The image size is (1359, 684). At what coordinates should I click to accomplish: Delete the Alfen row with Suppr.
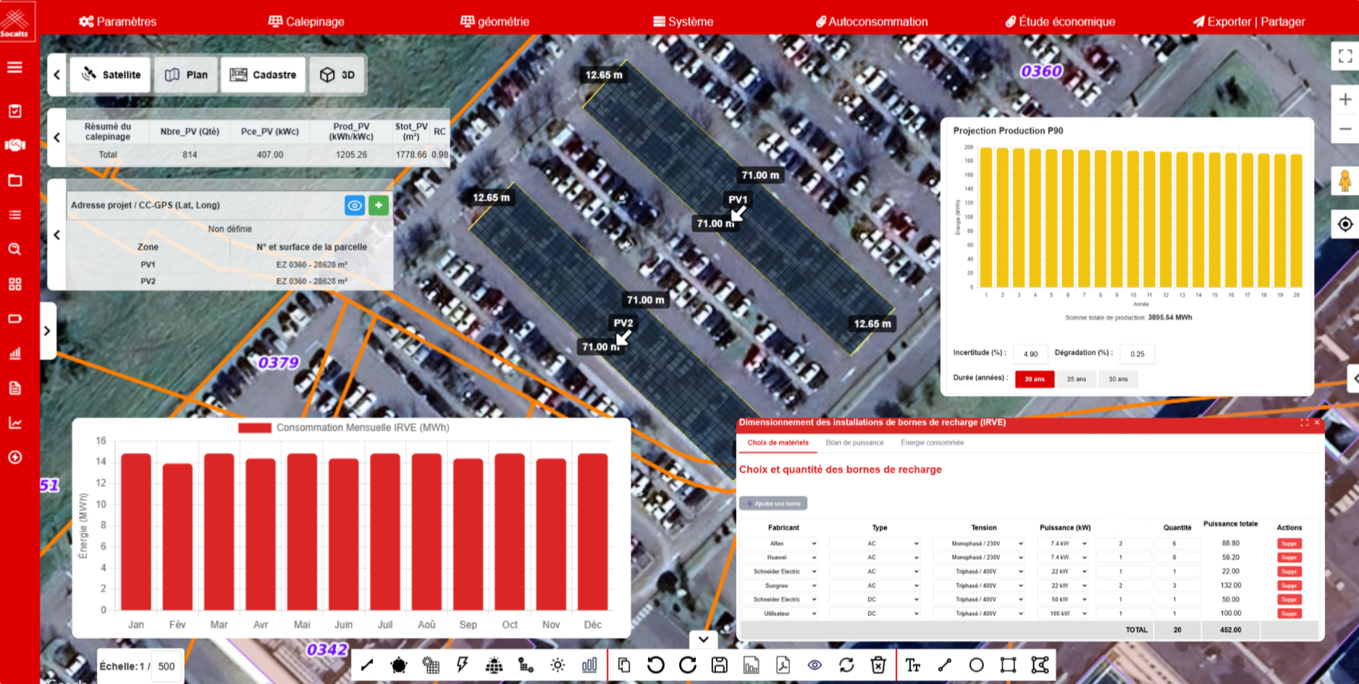(x=1289, y=544)
